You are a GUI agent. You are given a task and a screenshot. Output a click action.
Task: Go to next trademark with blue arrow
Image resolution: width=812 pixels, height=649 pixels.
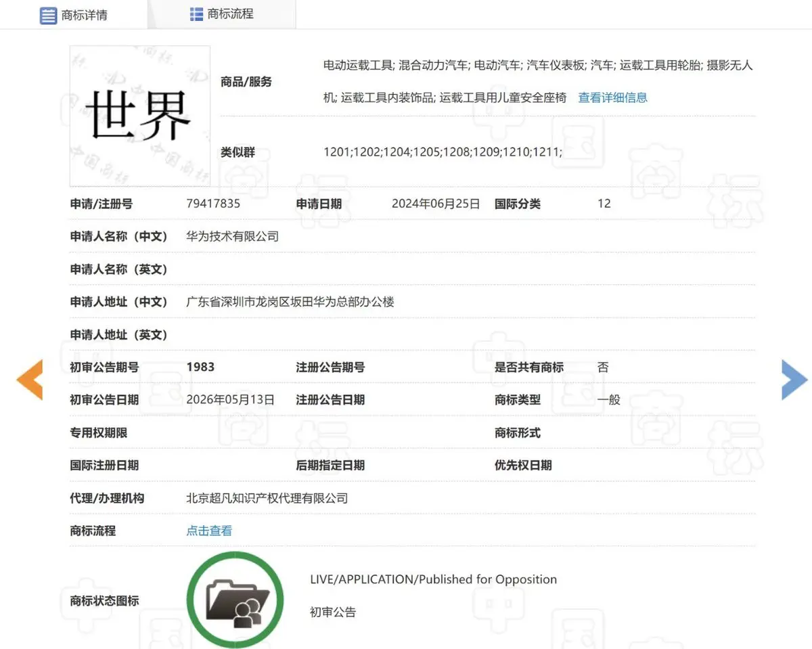click(x=794, y=380)
